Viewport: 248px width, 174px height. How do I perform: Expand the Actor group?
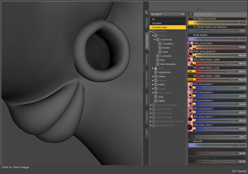pos(153,68)
